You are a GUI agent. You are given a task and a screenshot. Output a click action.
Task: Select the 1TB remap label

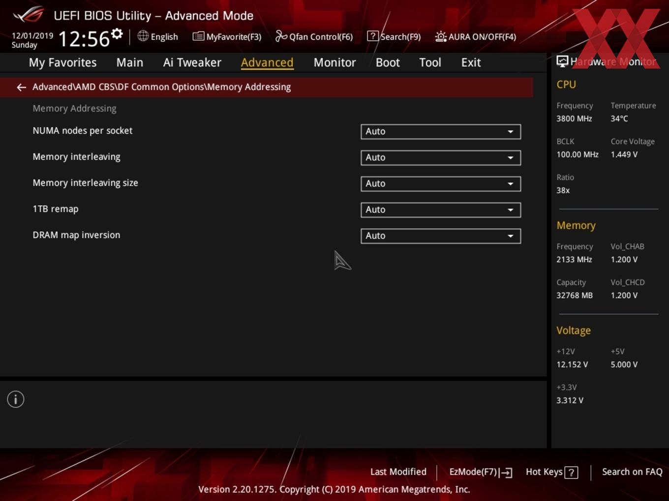[56, 209]
